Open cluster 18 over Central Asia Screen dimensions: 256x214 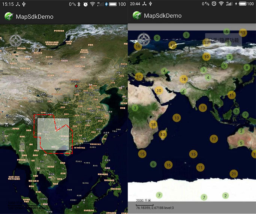[184, 79]
